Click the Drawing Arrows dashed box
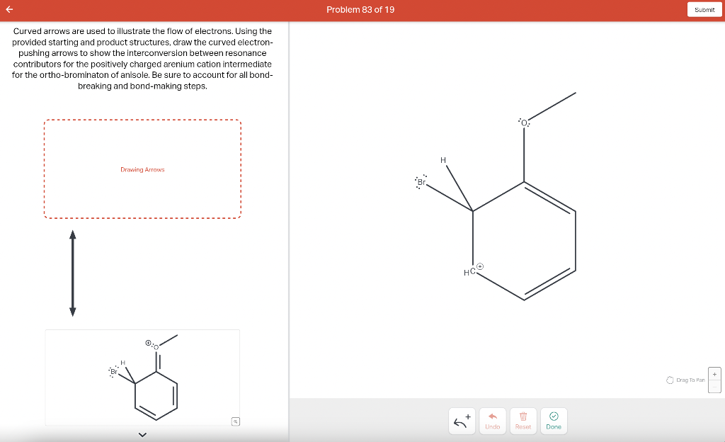725x442 pixels. click(142, 169)
